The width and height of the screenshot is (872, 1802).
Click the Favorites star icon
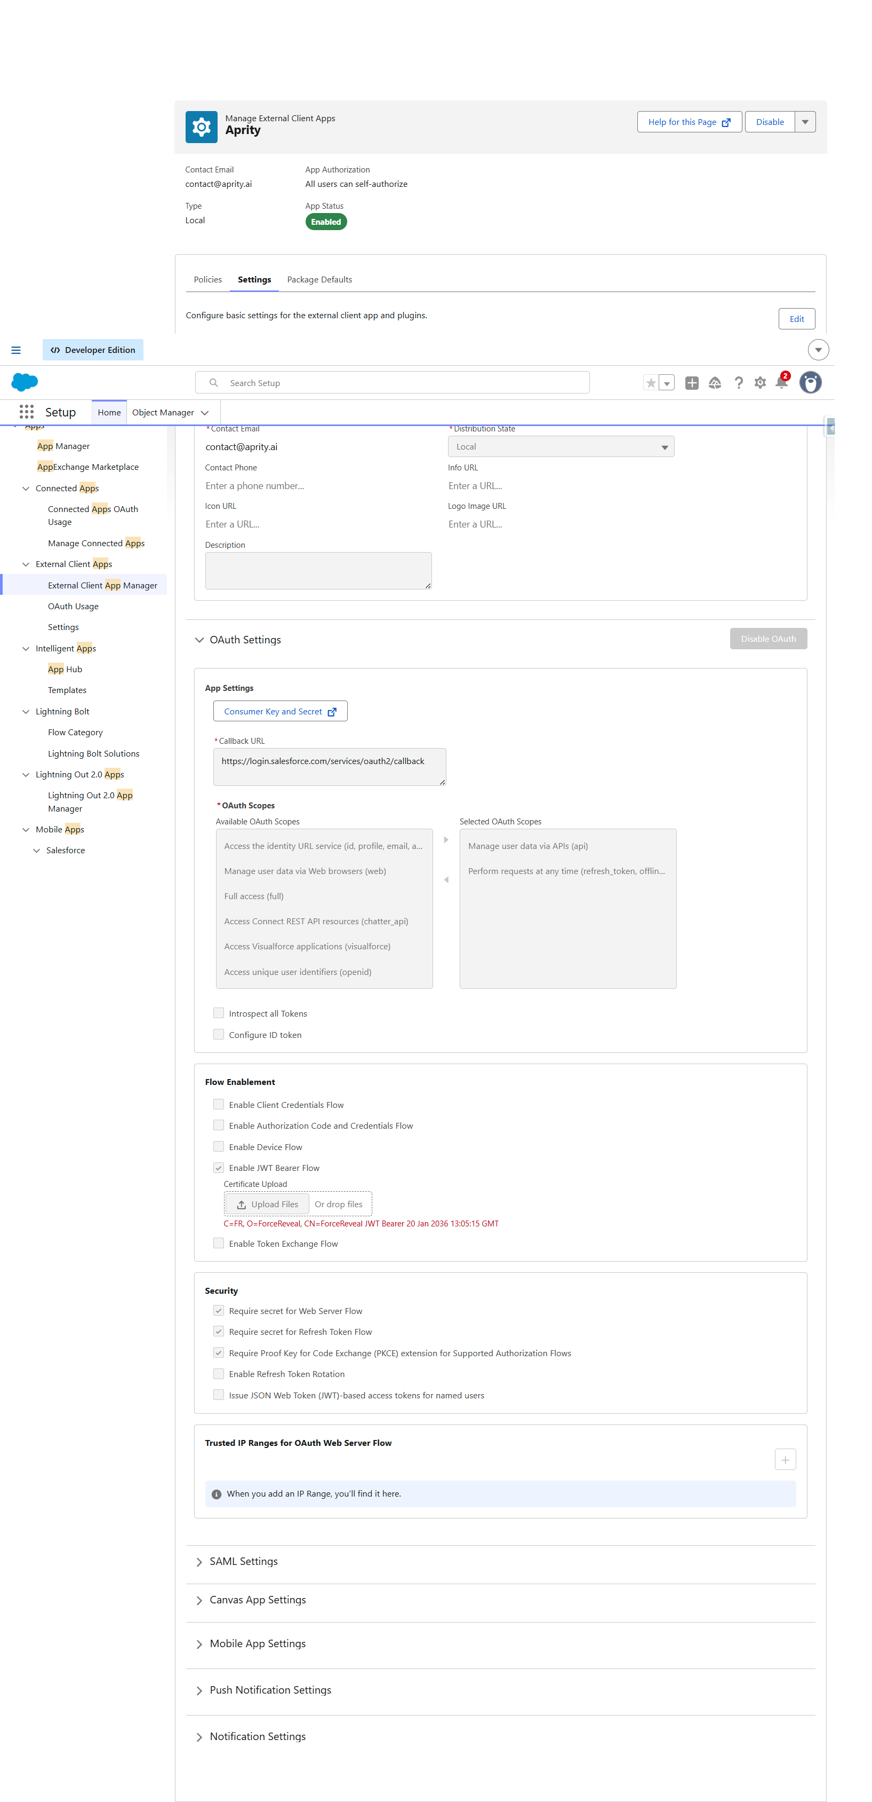coord(651,383)
